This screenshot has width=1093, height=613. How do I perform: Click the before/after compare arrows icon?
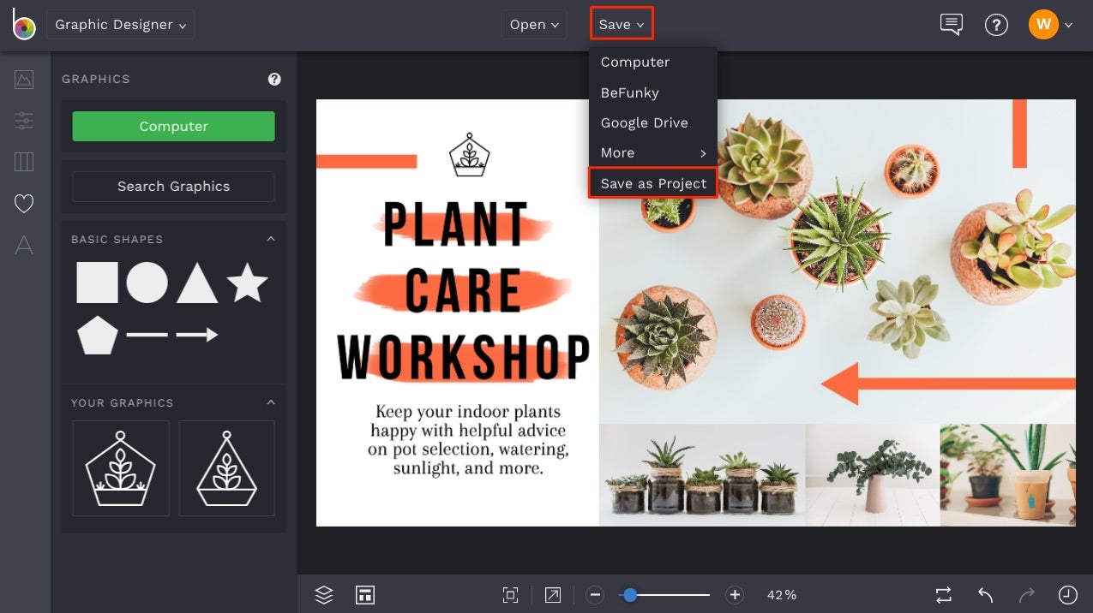(943, 594)
